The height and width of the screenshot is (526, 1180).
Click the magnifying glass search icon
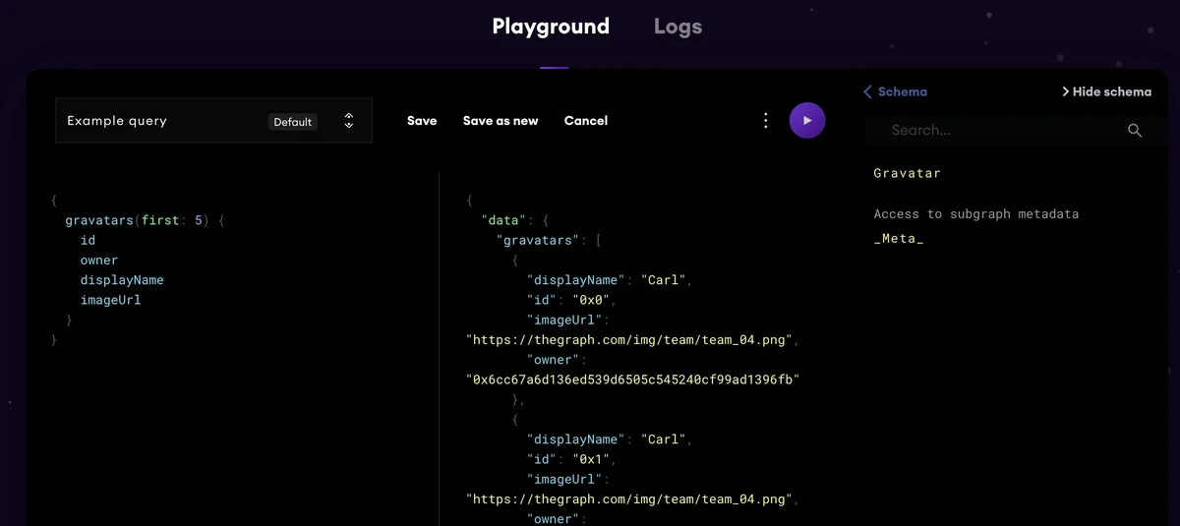point(1135,131)
